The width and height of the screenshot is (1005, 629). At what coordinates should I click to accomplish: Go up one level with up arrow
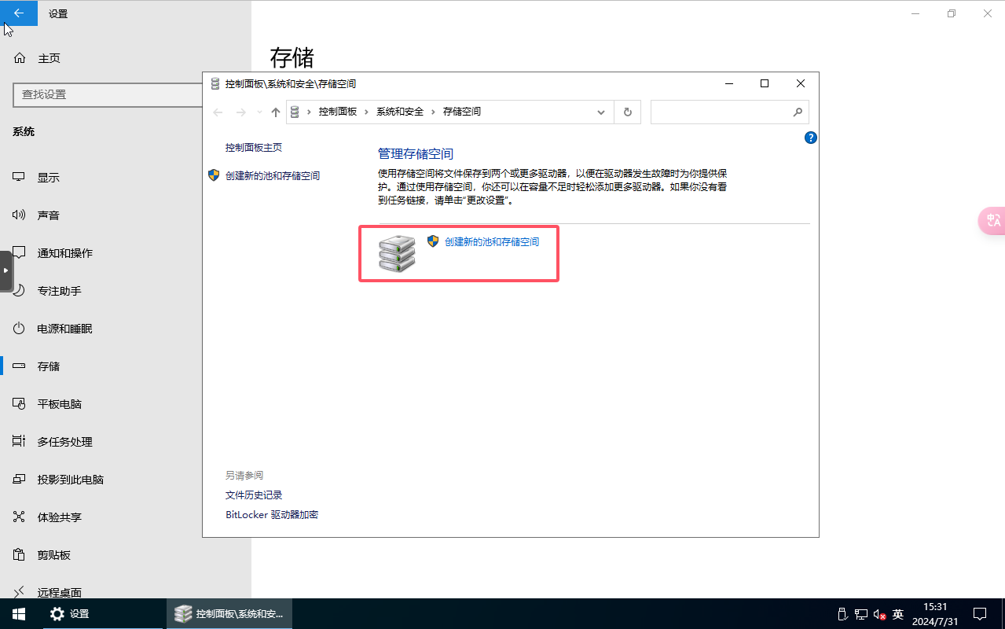click(x=276, y=112)
